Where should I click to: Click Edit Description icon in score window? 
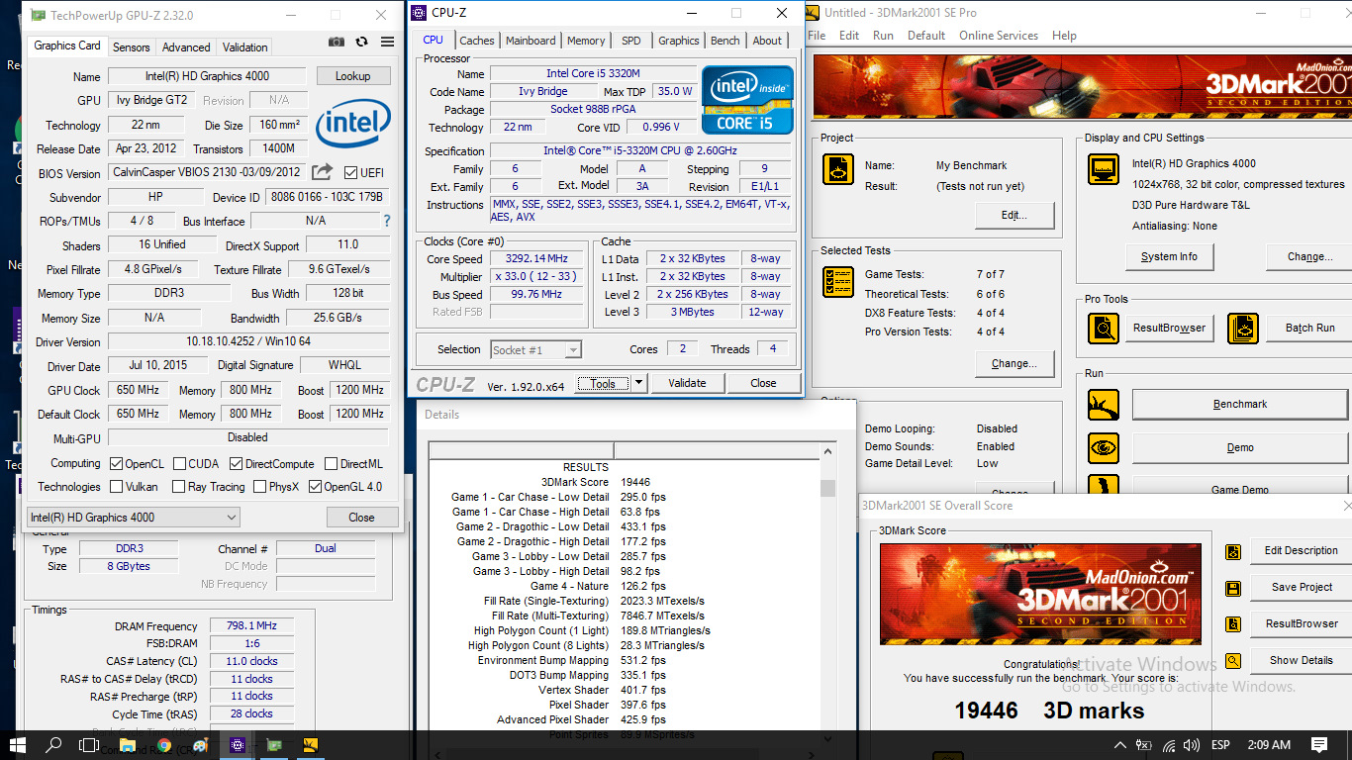(x=1232, y=551)
